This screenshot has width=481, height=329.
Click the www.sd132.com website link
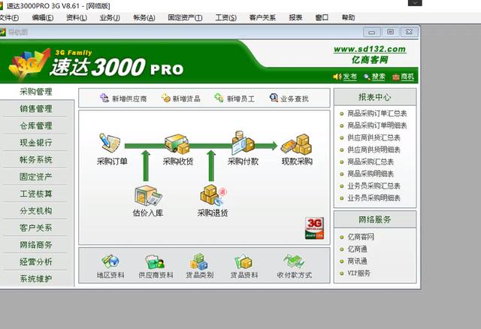click(x=369, y=49)
